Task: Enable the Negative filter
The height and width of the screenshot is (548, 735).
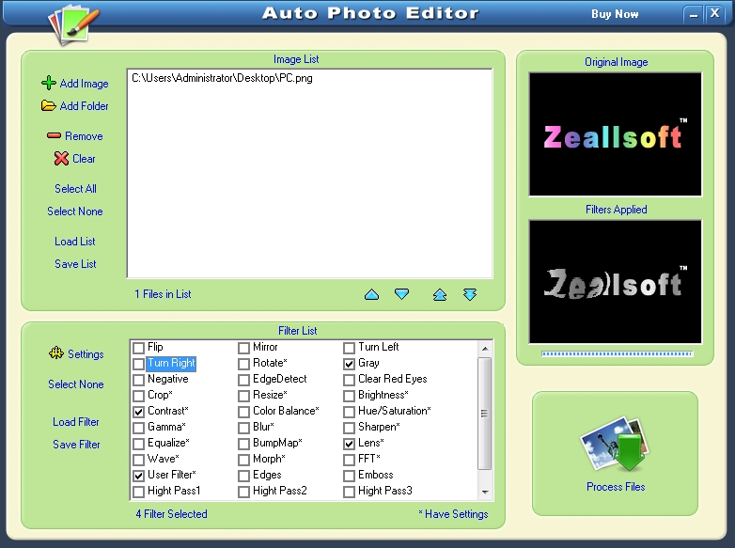Action: click(x=138, y=380)
